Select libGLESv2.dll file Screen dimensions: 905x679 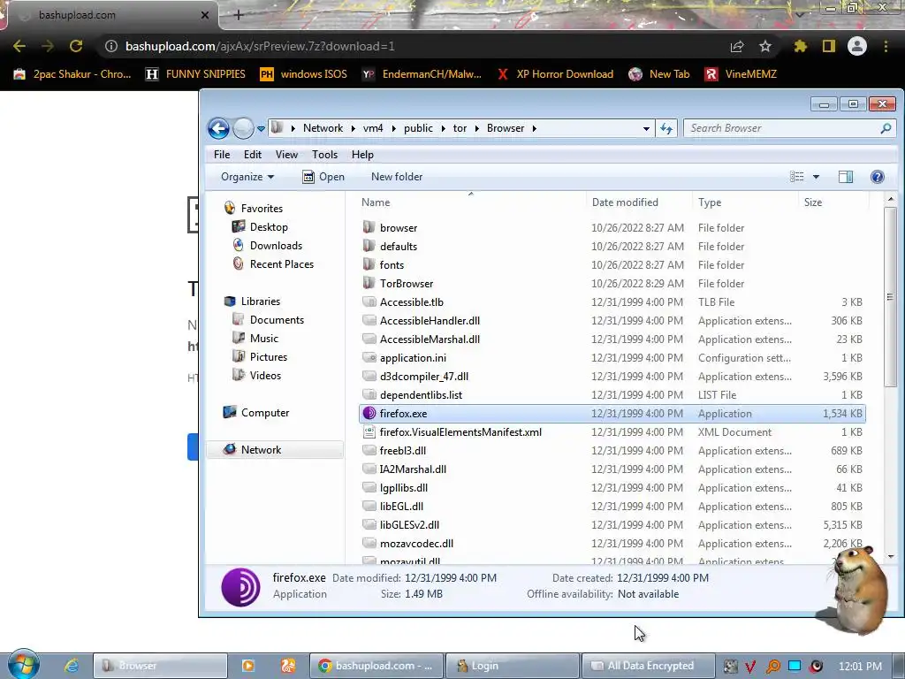tap(409, 525)
